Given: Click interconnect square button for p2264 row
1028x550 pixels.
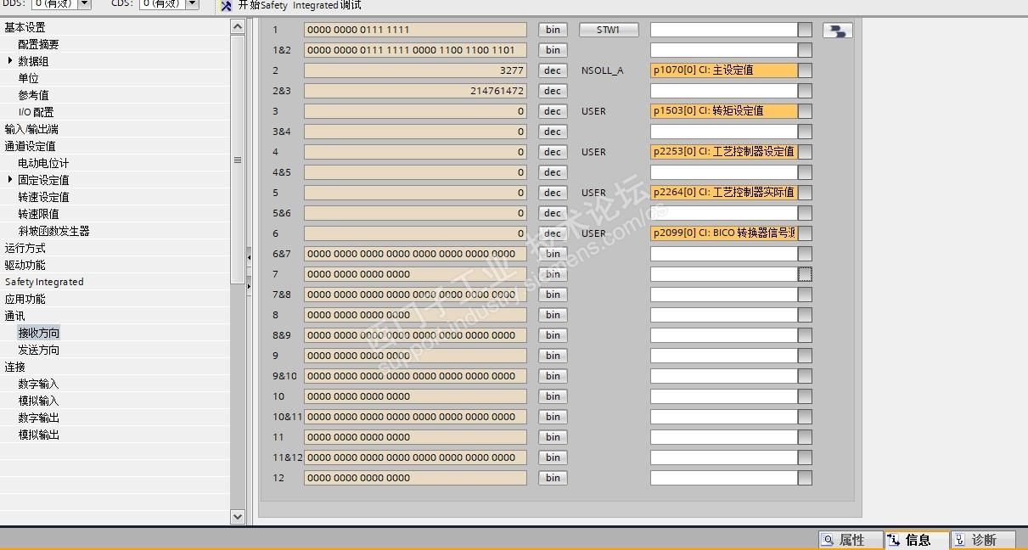Looking at the screenshot, I should [x=805, y=193].
